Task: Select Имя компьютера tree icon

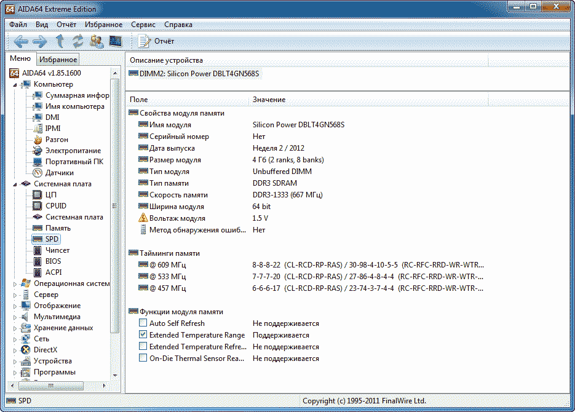Action: [38, 106]
